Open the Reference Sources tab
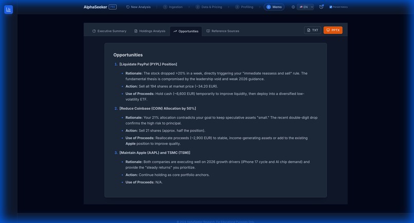Screen dimensions: 414x223 tap(223, 31)
